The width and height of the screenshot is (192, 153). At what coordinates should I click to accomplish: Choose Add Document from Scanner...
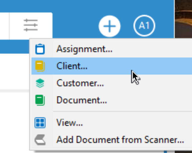pos(120,140)
